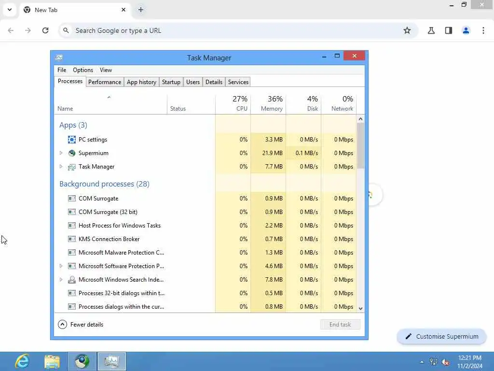Sort by the Memory column header
Screen dimensions: 494x371
pos(268,104)
